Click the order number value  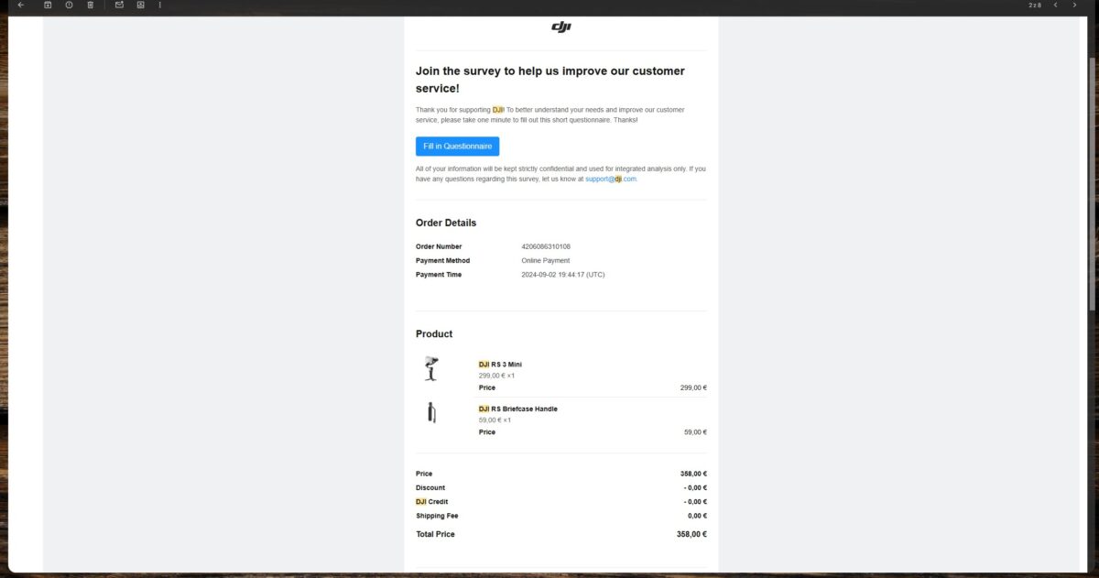click(x=546, y=246)
